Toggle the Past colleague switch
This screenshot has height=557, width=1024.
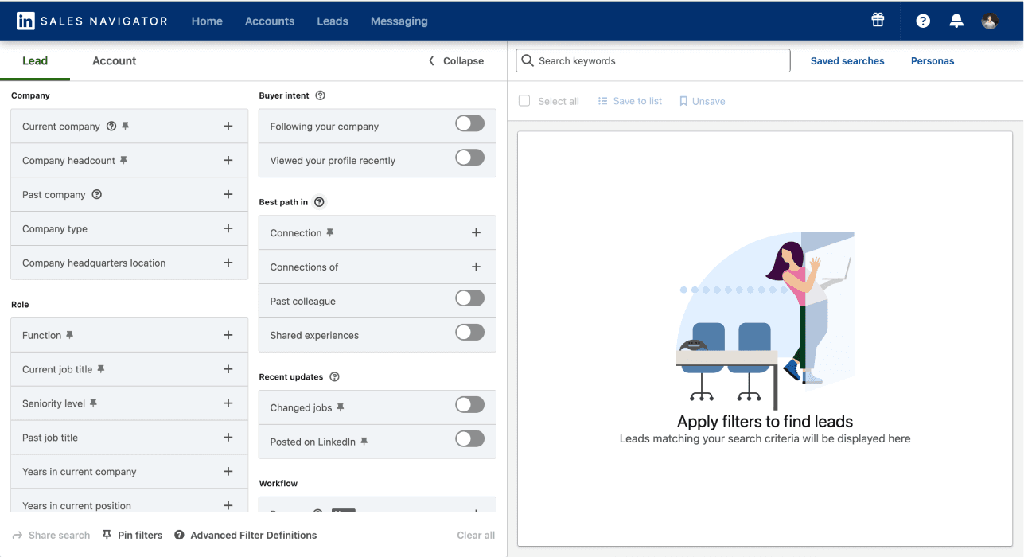pos(469,298)
